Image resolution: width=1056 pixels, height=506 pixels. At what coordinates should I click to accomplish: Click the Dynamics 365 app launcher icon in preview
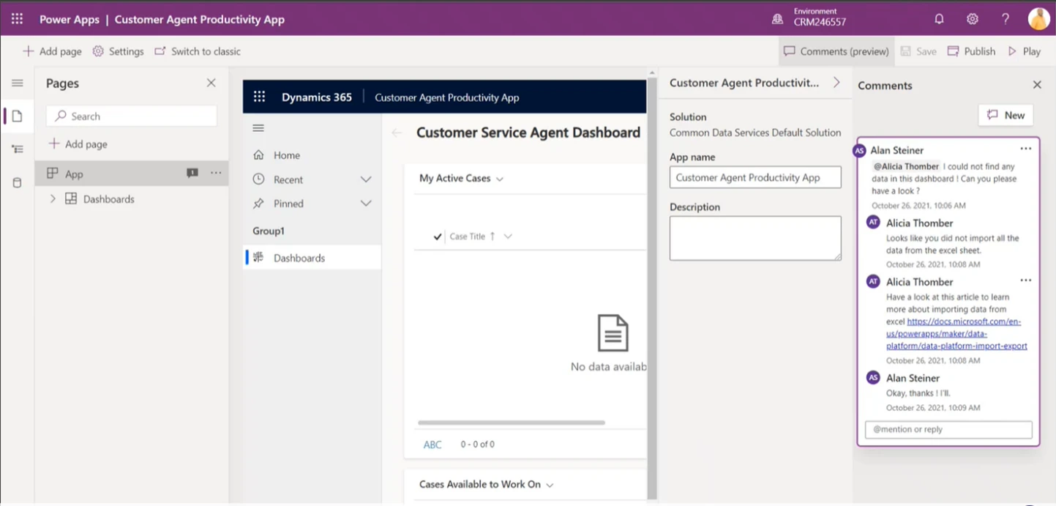258,96
